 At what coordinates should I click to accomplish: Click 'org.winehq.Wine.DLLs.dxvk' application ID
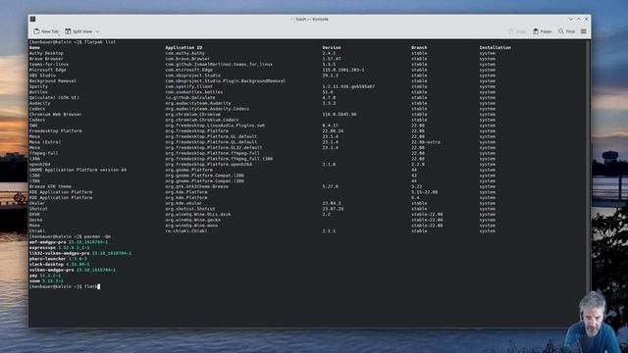pos(198,215)
